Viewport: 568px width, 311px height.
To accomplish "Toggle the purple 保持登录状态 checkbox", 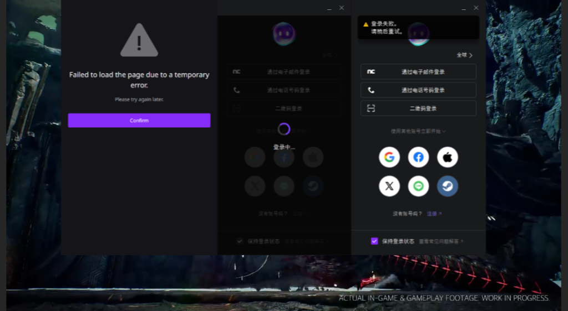I will (374, 241).
